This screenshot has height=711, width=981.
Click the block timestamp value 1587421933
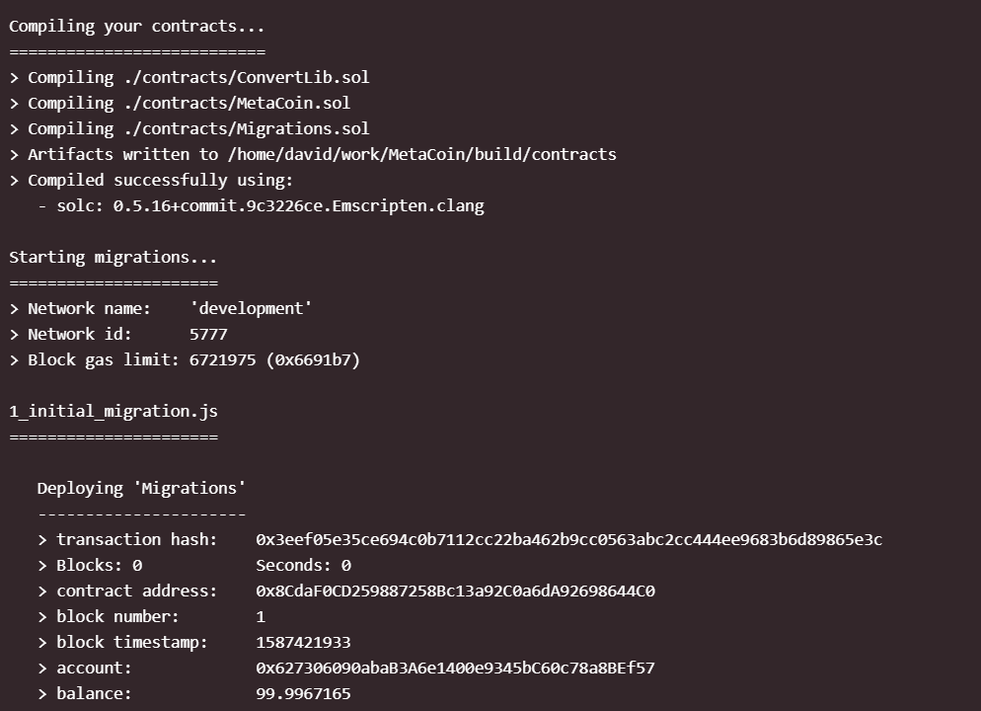point(303,642)
